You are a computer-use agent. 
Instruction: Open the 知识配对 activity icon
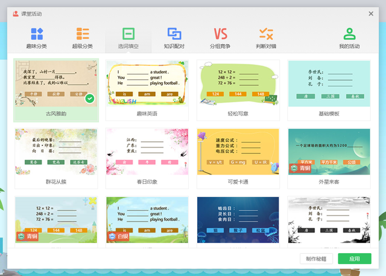[174, 34]
